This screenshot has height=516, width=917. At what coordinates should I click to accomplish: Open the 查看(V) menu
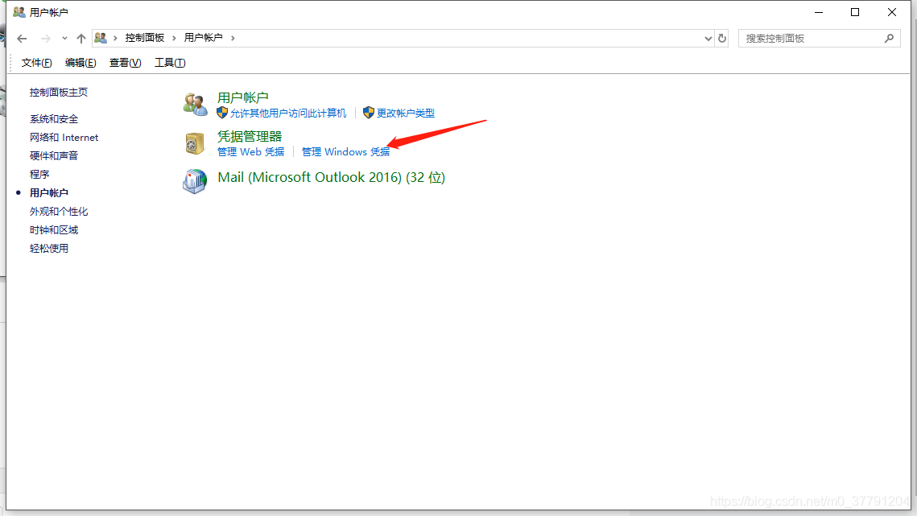125,63
